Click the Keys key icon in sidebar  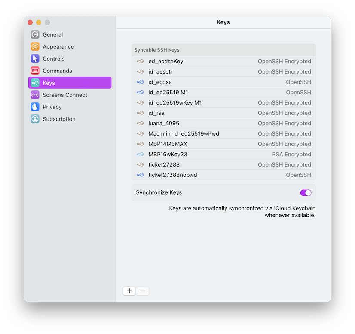35,83
